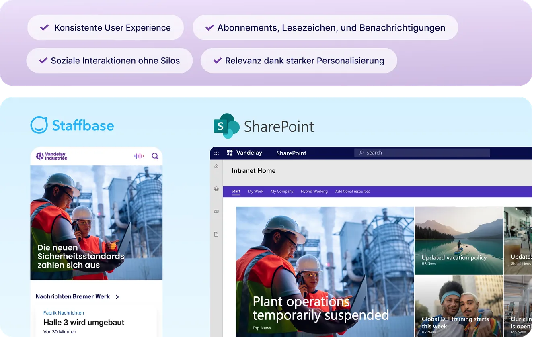The height and width of the screenshot is (337, 534).
Task: Click the Vor 30 Minuten timestamp
Action: tap(60, 332)
